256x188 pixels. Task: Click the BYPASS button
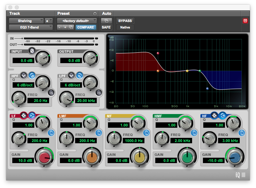(x=125, y=21)
